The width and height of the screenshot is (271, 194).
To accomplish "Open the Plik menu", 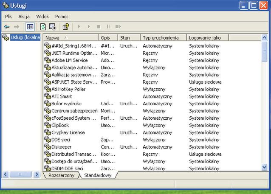I will (8, 16).
